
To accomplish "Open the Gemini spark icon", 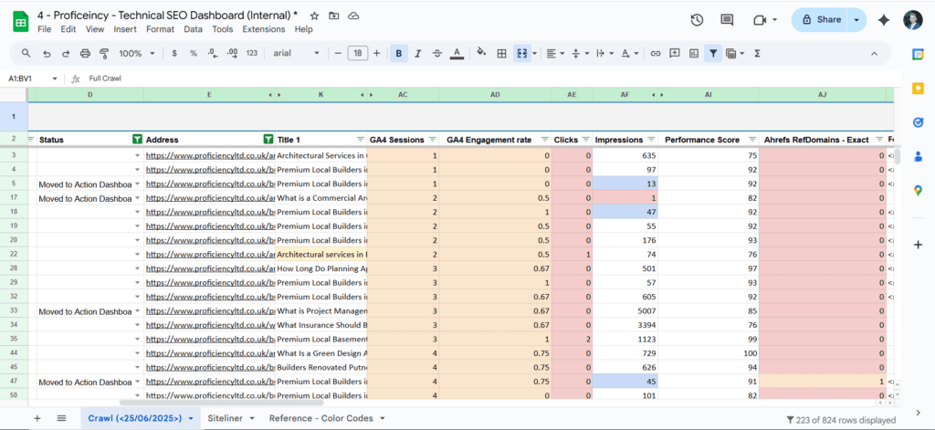I will pyautogui.click(x=884, y=20).
